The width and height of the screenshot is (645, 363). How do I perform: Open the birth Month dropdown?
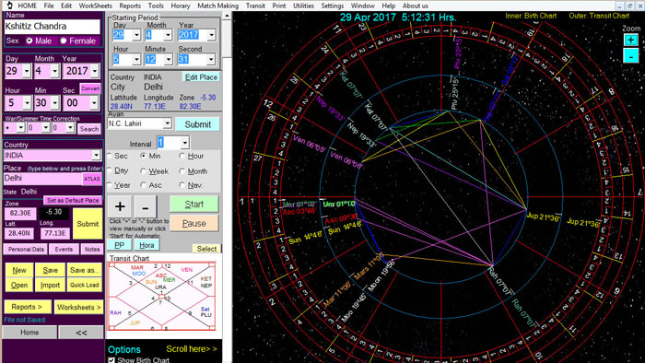pos(54,71)
